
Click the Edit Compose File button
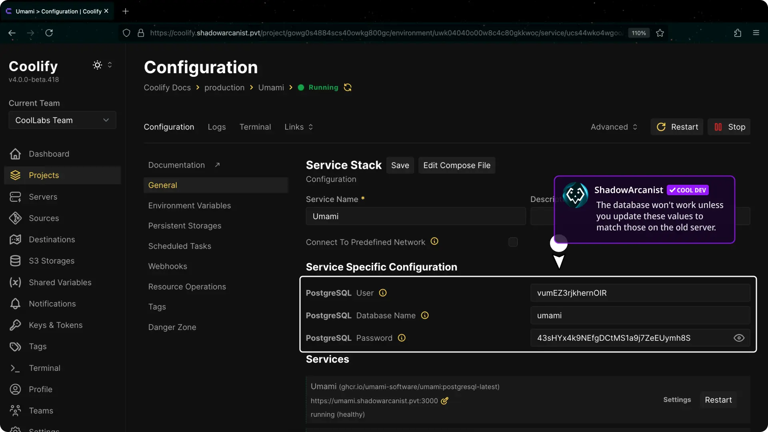pyautogui.click(x=457, y=165)
